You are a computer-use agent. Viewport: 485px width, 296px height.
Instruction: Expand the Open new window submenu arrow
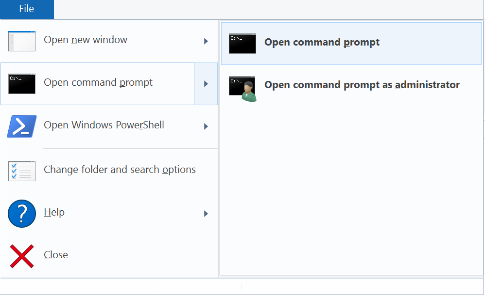click(x=206, y=41)
